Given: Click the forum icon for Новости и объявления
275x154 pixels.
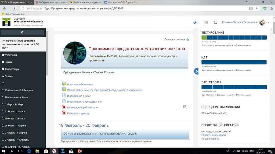Looking at the screenshot, I should coord(64,84).
